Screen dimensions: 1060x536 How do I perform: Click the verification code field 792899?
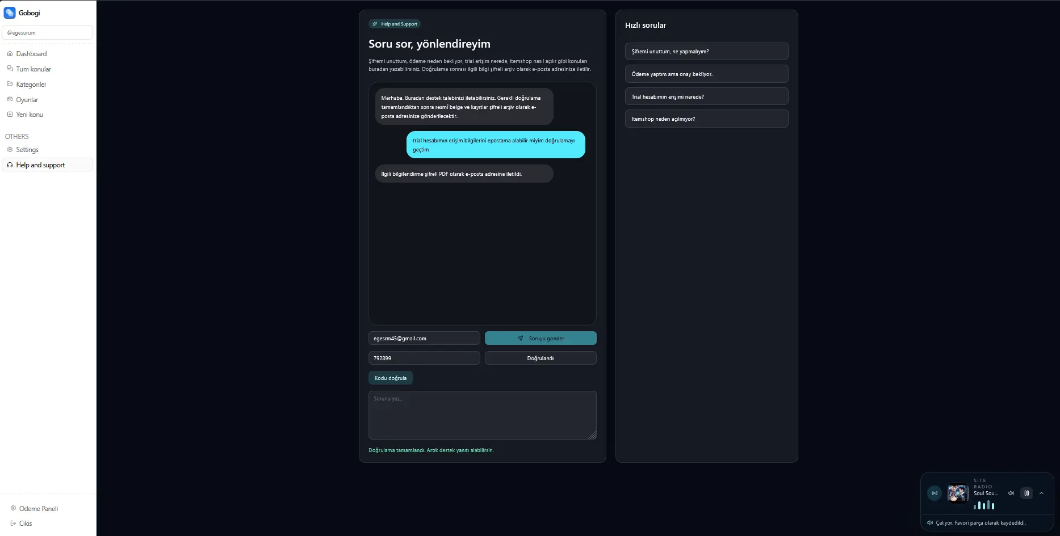click(x=424, y=358)
